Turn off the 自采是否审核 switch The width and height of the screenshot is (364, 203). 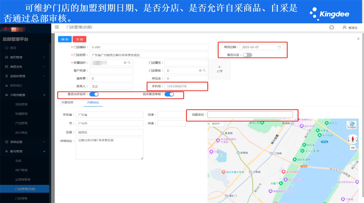[169, 94]
